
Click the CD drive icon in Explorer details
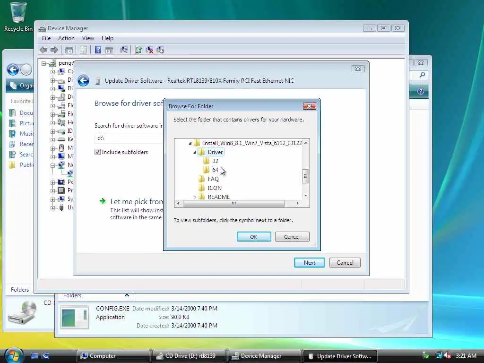tap(22, 312)
